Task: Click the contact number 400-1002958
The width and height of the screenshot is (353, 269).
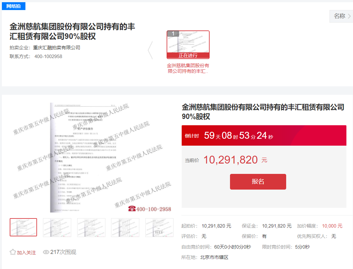Action: 48,56
